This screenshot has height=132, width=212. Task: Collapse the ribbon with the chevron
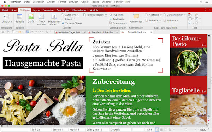[x=210, y=10]
